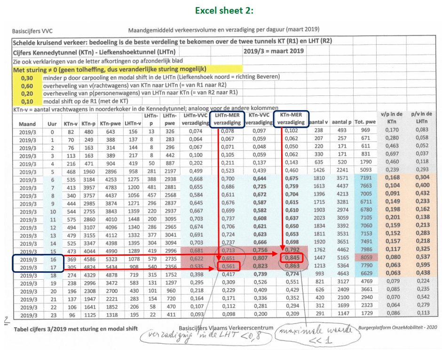The height and width of the screenshot is (354, 442).
Task: Click the red-highlighted 8059 Tot. pwe cell
Action: coord(365,258)
